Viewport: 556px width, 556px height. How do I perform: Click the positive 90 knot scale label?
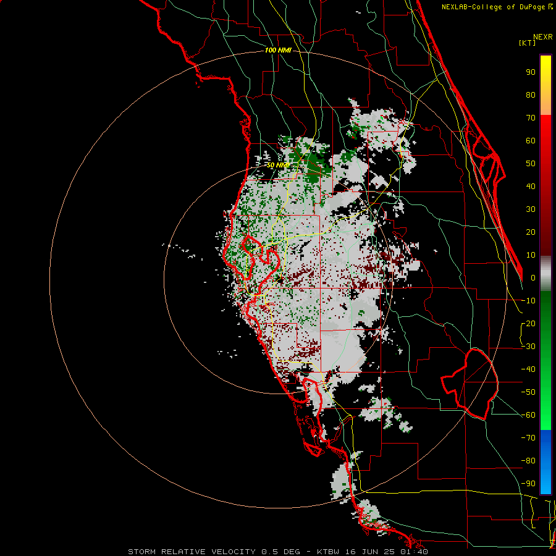[x=531, y=72]
